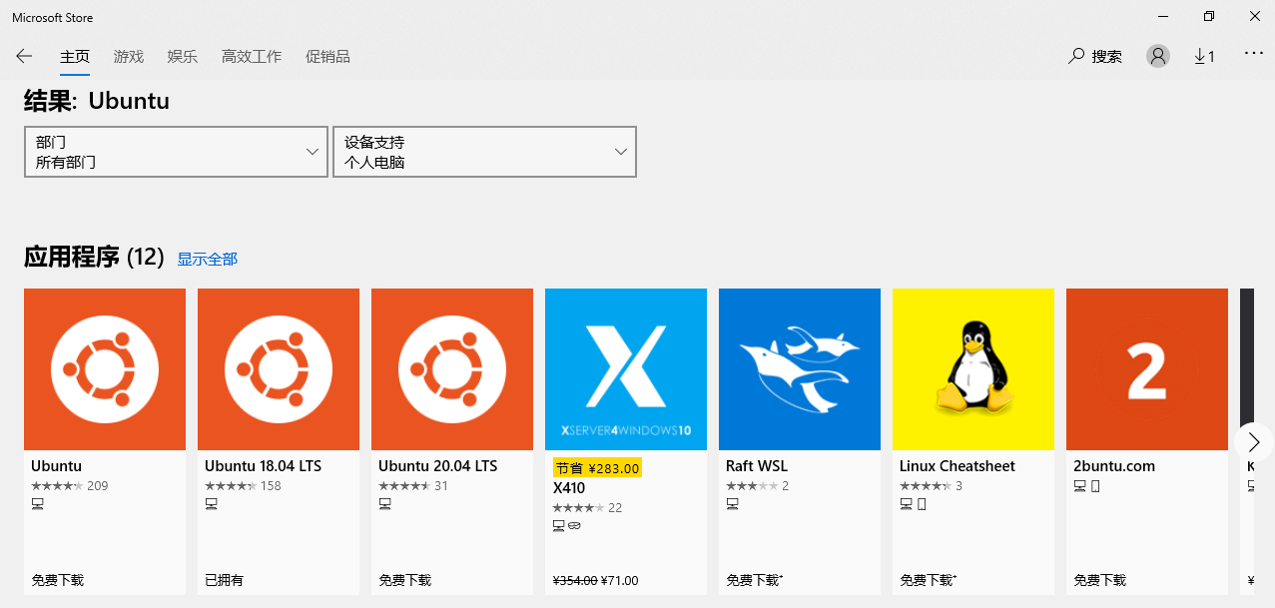Open the Ubuntu app tile logo
The height and width of the screenshot is (608, 1275).
(x=105, y=369)
